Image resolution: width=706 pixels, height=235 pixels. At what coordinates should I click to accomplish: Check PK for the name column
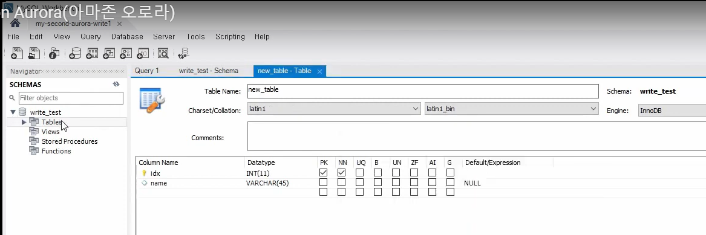pyautogui.click(x=323, y=182)
